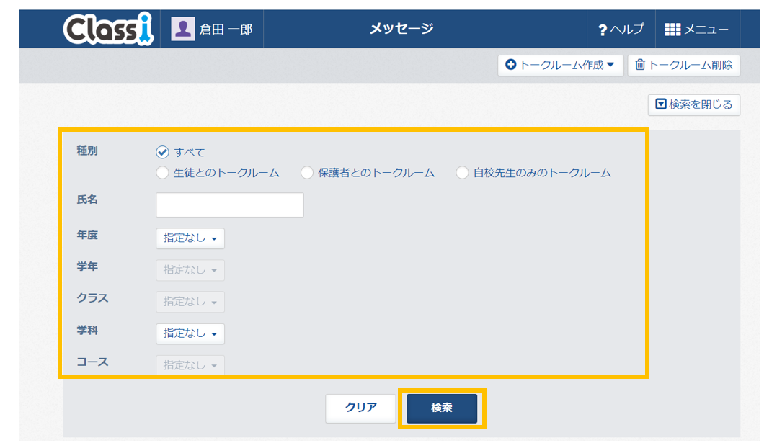Click the Classi logo
This screenshot has width=777, height=448.
pyautogui.click(x=108, y=30)
